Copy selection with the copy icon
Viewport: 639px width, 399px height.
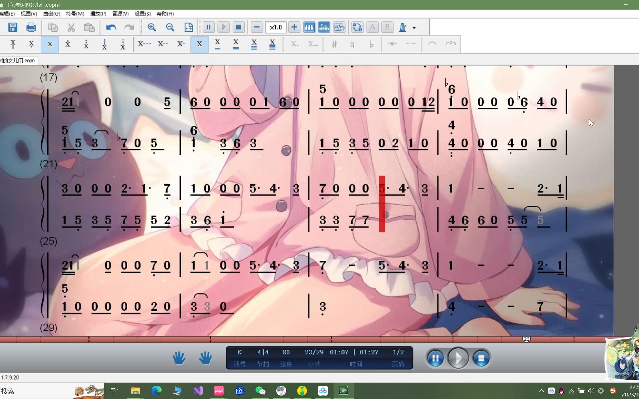click(x=53, y=27)
